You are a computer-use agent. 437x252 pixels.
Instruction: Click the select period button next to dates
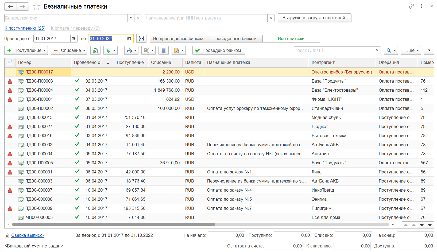(141, 38)
